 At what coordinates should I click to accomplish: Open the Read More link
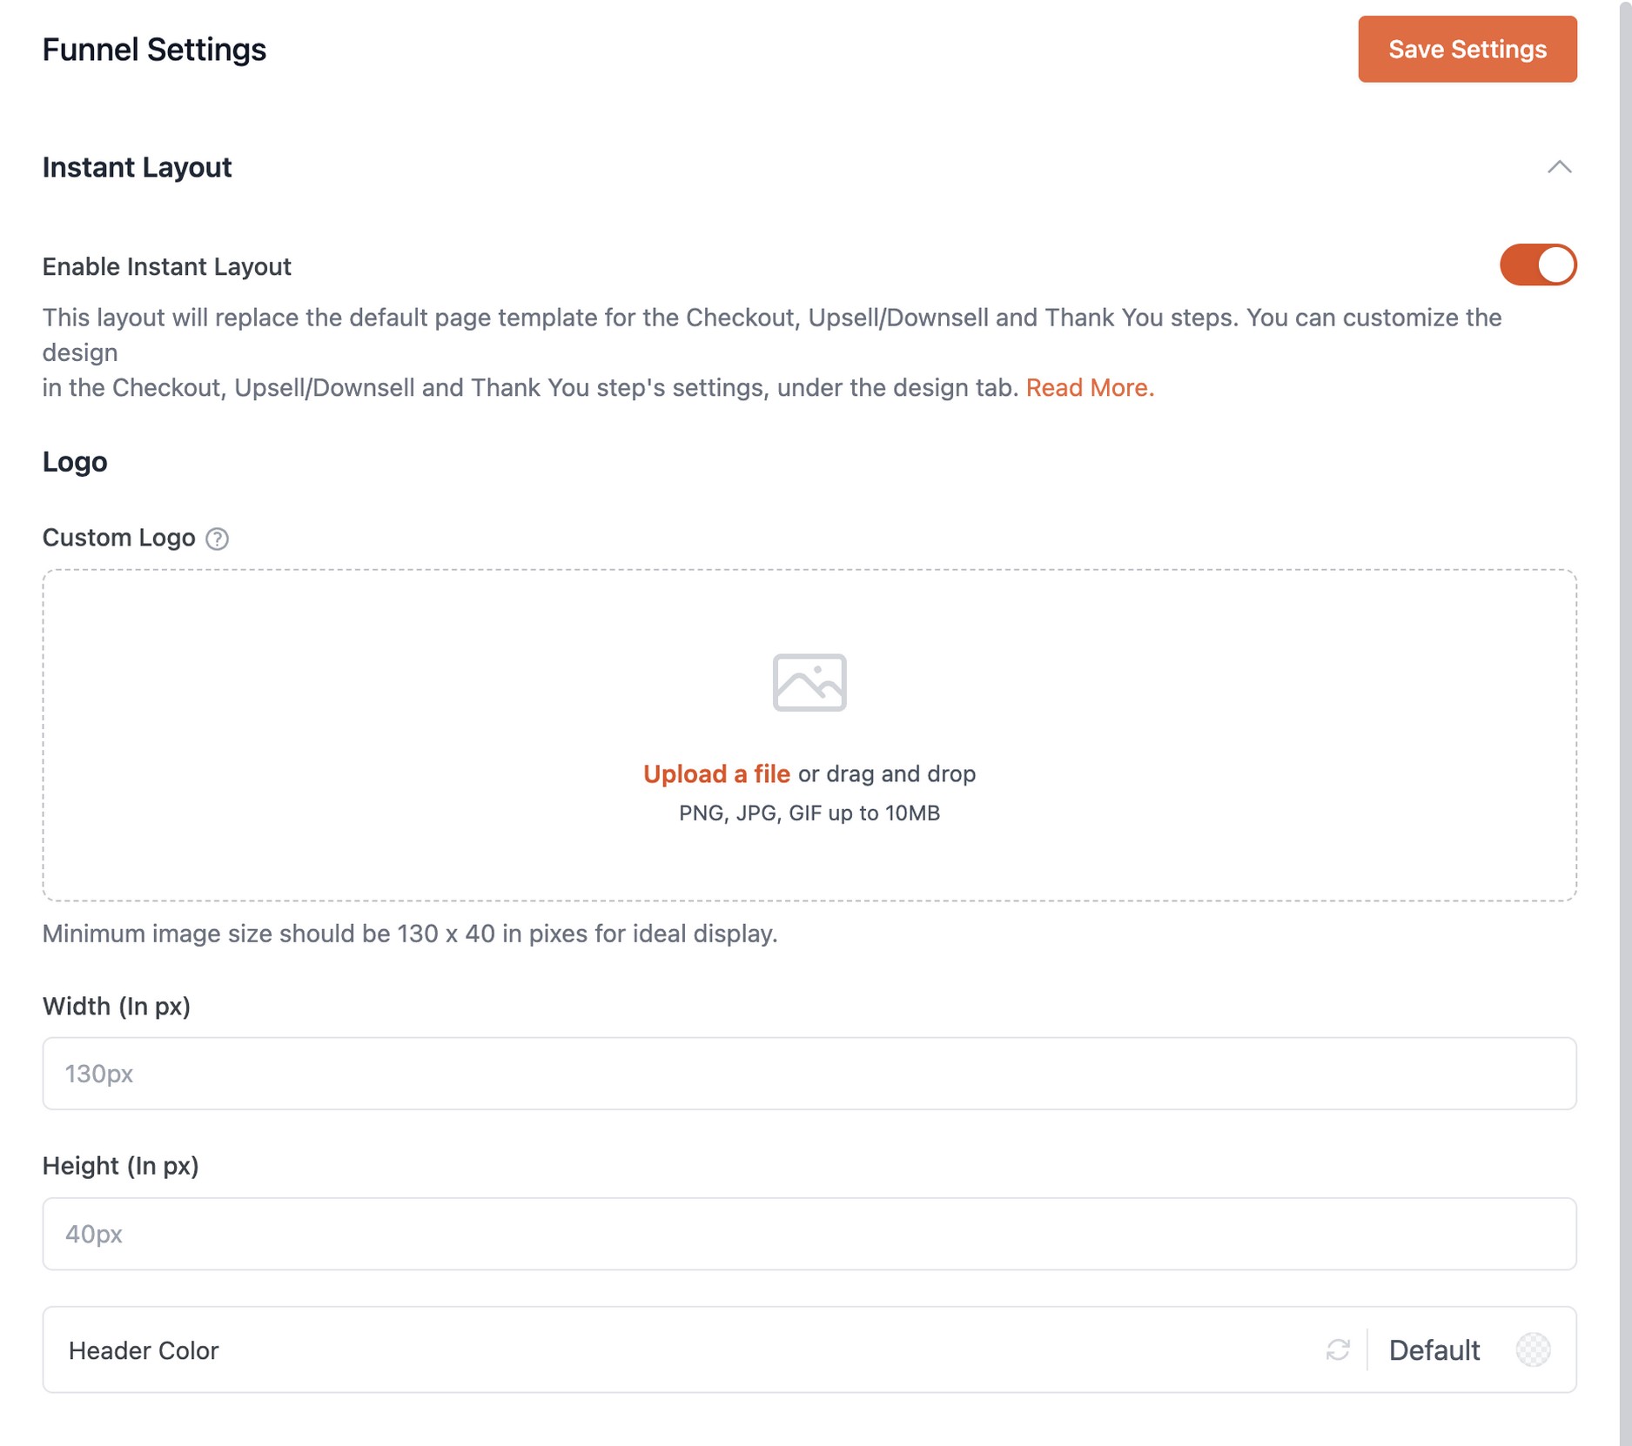pyautogui.click(x=1090, y=387)
